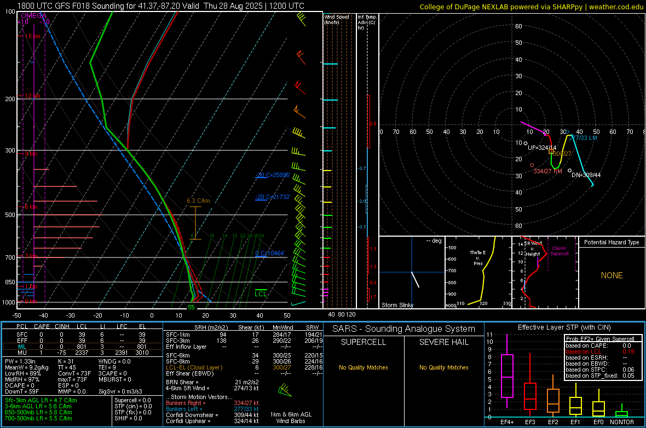Select the LCL-EL (Cloud Layer) row
Image resolution: width=646 pixels, height=428 pixels.
tap(244, 367)
